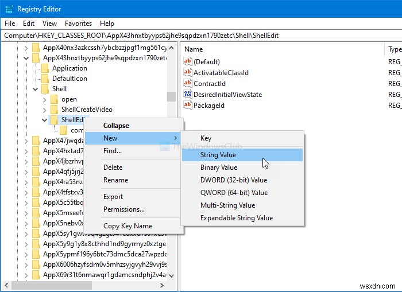Select Permissions... in the context menu

tap(134, 209)
